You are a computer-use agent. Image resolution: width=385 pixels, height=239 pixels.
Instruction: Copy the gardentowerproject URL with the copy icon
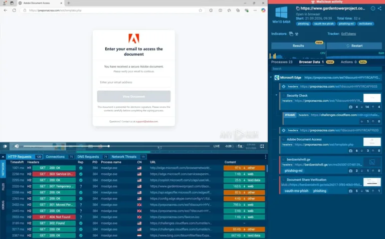(x=298, y=9)
